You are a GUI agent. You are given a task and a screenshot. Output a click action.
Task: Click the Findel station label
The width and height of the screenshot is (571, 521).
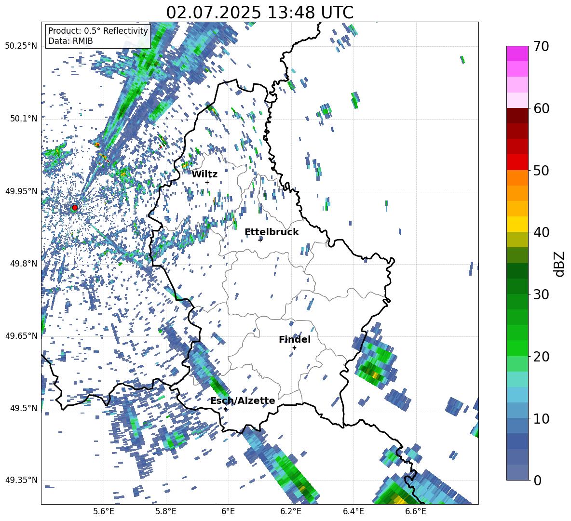tap(295, 340)
